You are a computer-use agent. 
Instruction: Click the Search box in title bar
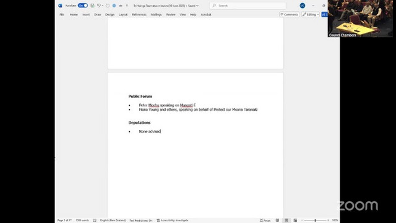pyautogui.click(x=247, y=6)
